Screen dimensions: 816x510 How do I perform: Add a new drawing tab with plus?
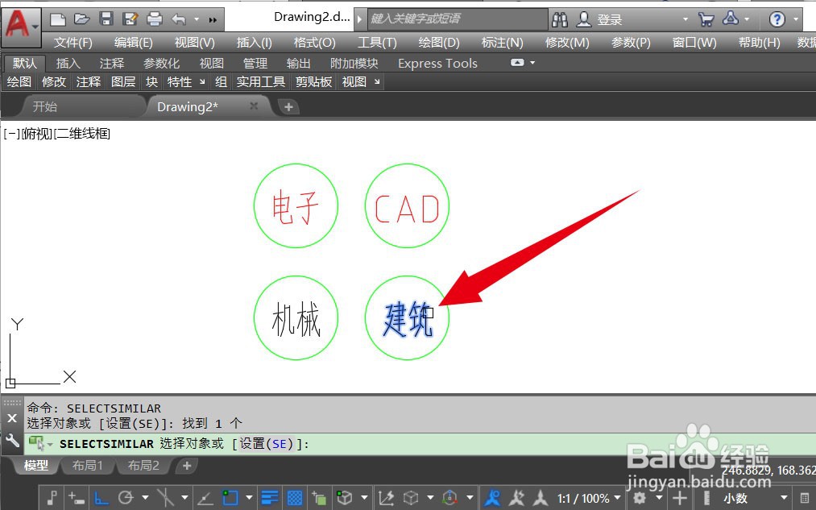288,107
